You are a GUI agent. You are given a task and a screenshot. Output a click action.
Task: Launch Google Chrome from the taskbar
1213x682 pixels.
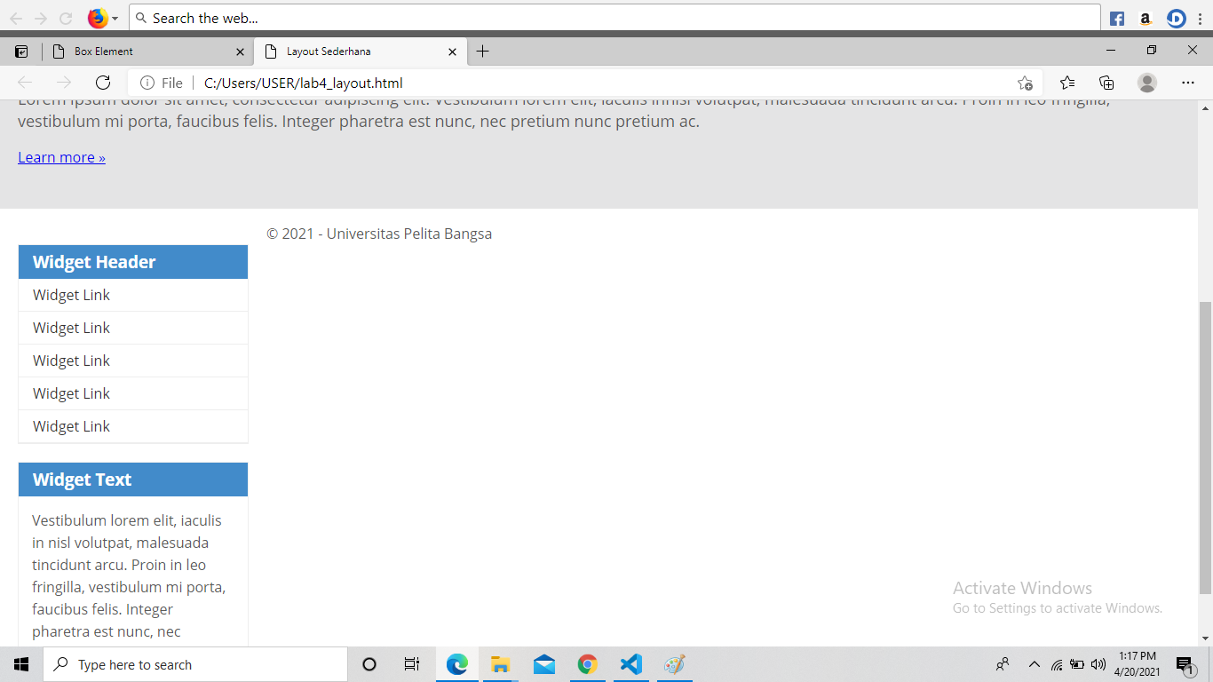tap(587, 664)
